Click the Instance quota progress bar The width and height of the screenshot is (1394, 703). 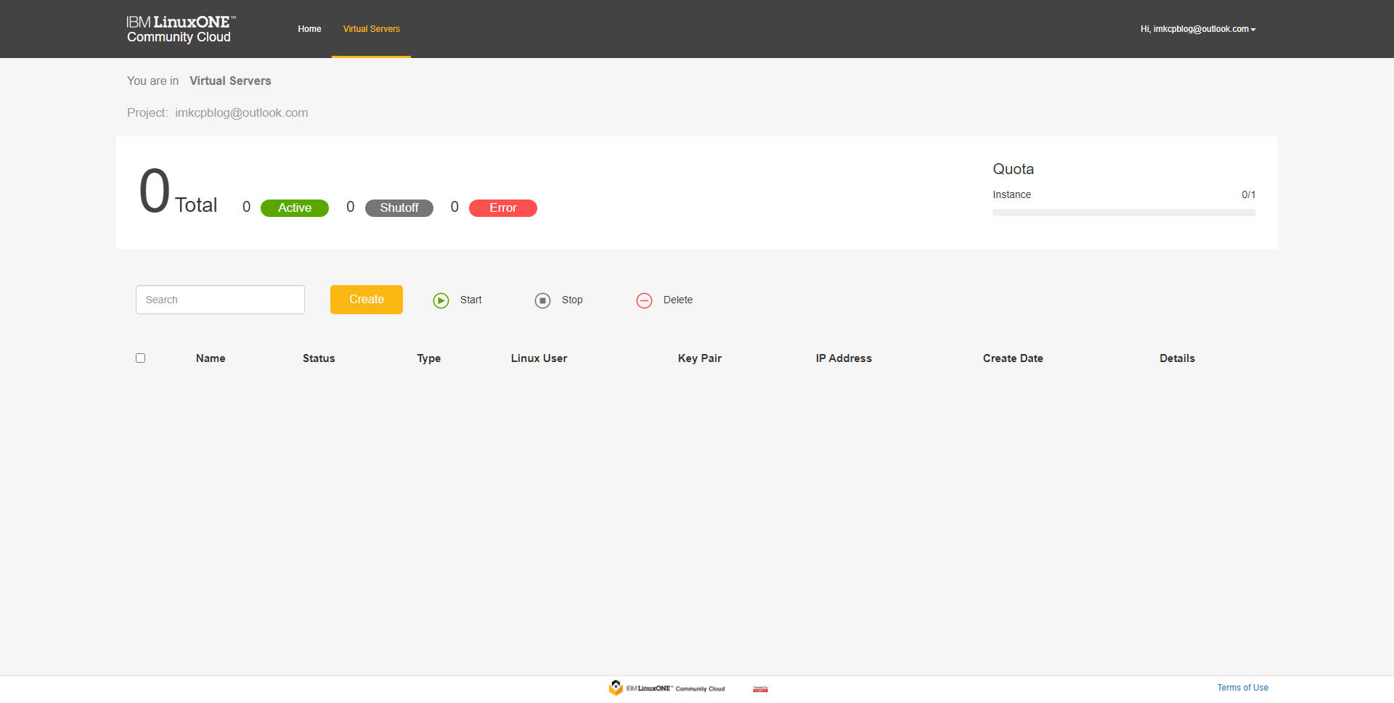click(1123, 213)
